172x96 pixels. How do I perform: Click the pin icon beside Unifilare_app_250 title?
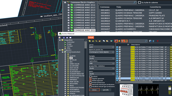[x=41, y=17]
